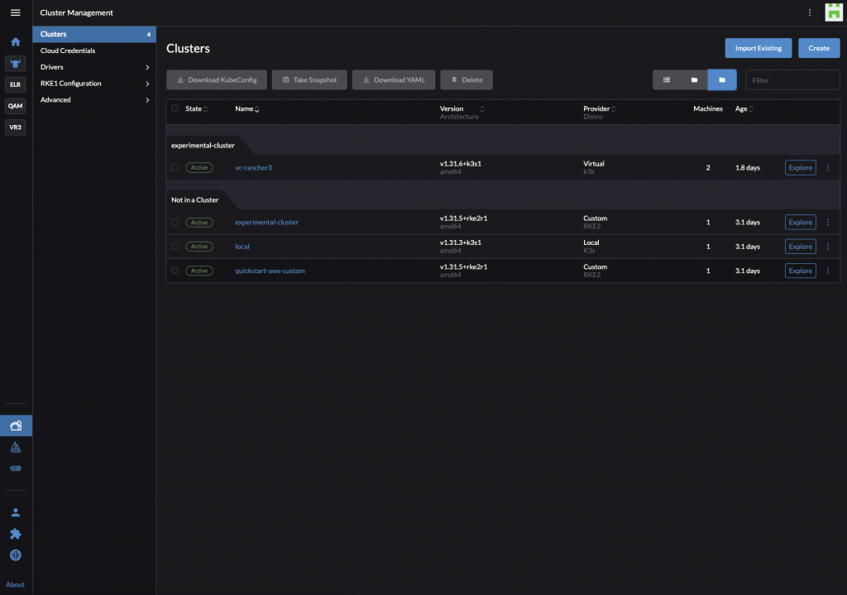Click the Import Existing button
847x595 pixels.
tap(758, 48)
